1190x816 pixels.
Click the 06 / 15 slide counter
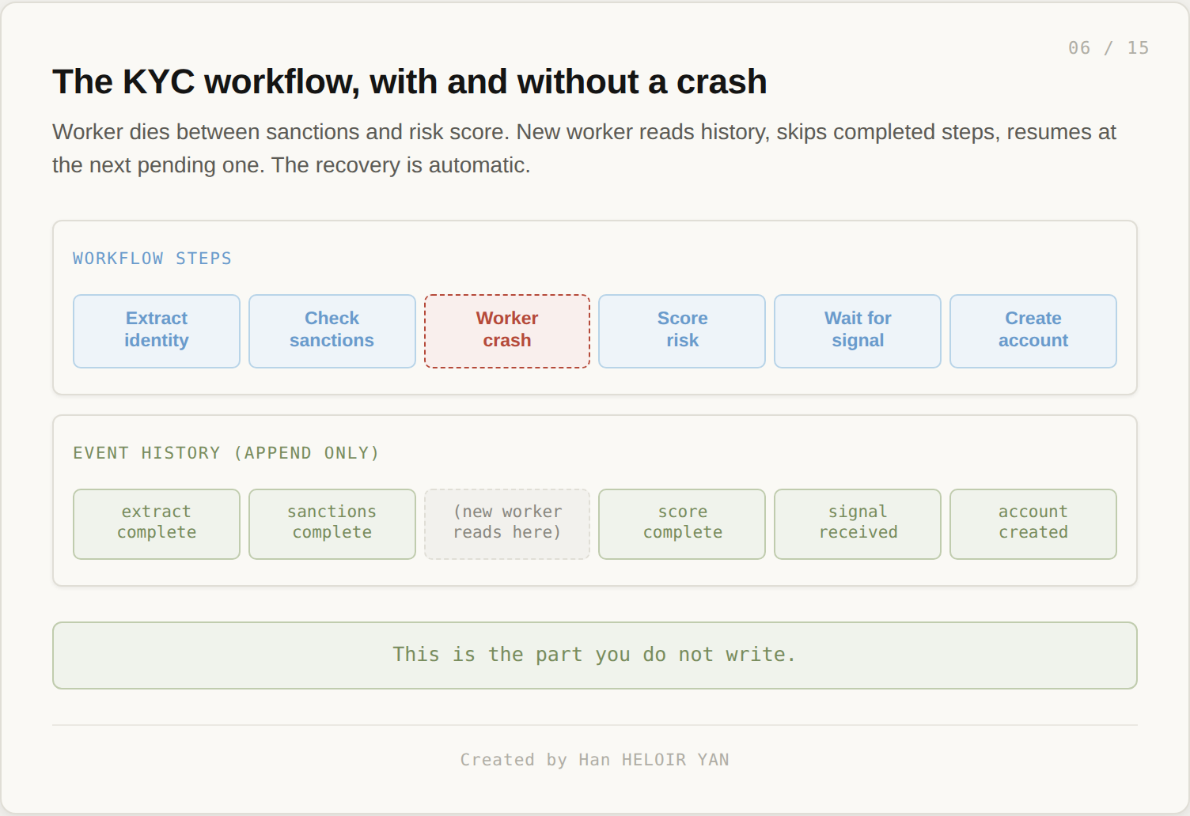click(1109, 48)
